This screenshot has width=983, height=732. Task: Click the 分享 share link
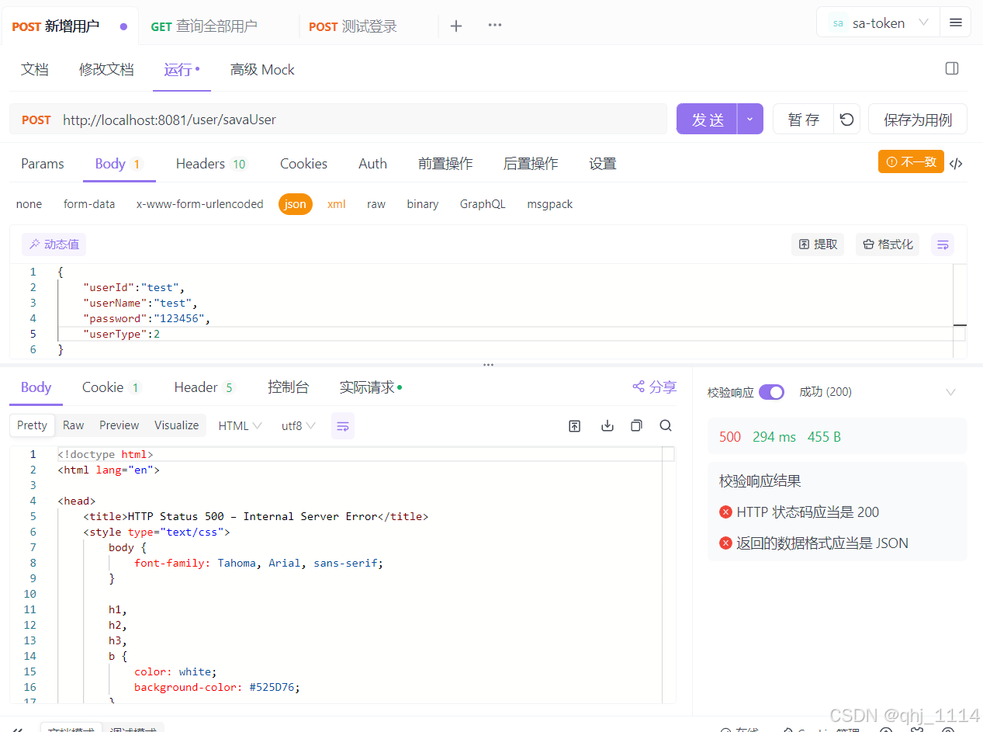pos(654,387)
